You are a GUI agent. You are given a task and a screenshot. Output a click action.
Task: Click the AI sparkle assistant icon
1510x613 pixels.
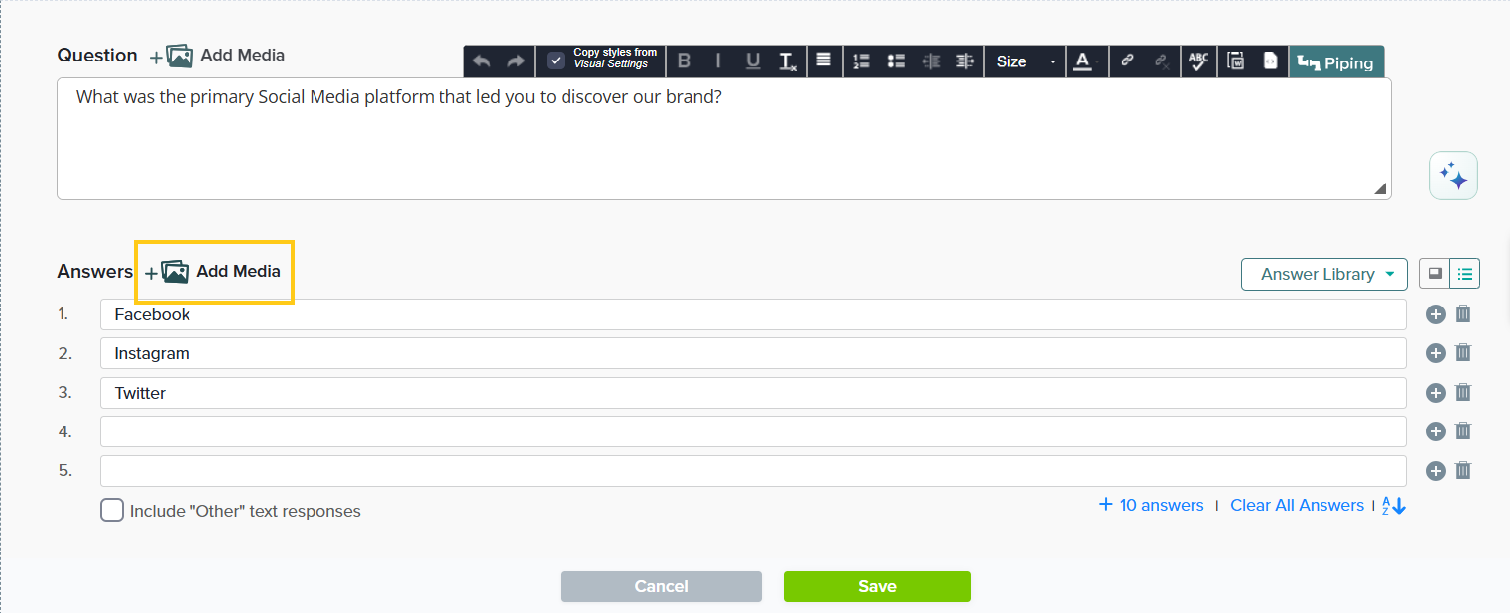(x=1453, y=177)
